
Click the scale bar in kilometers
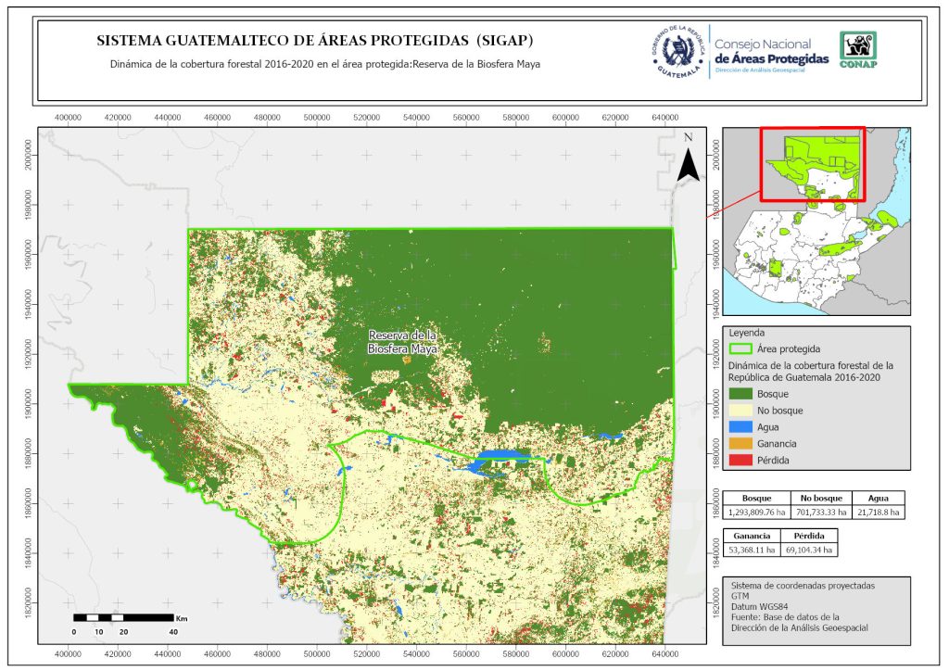(123, 617)
